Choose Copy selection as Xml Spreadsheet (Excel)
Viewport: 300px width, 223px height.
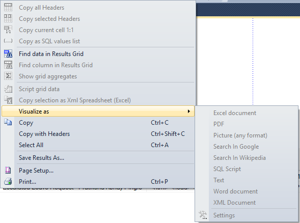click(x=98, y=100)
